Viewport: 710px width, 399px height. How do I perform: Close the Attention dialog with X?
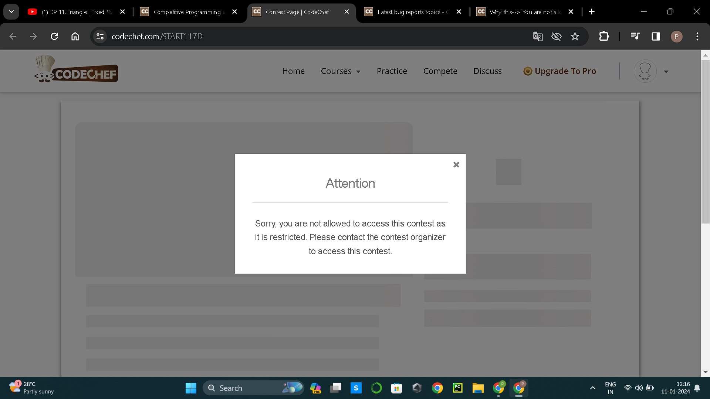[456, 165]
